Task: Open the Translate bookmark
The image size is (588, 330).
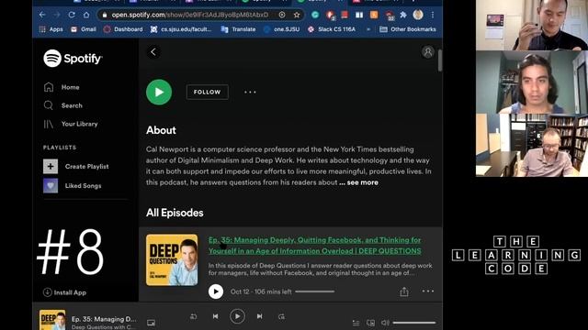Action: [238, 29]
